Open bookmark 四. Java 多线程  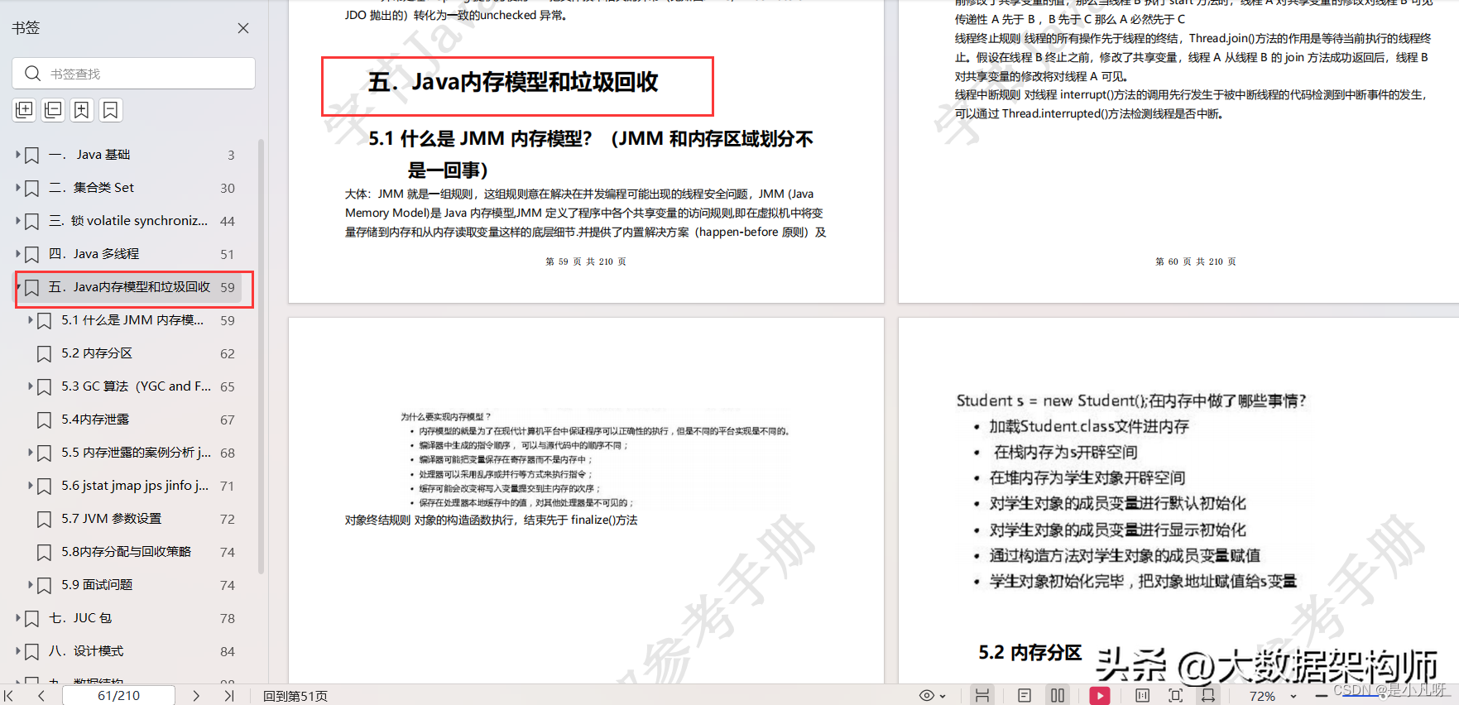[94, 254]
